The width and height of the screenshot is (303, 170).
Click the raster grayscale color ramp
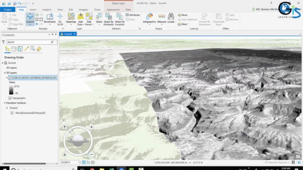coord(11,90)
